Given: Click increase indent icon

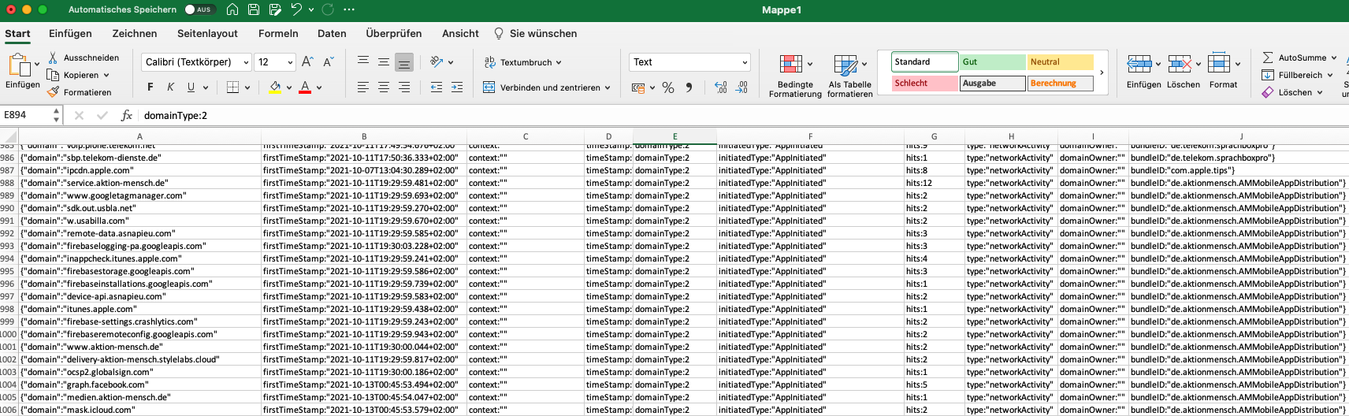Looking at the screenshot, I should click(457, 87).
